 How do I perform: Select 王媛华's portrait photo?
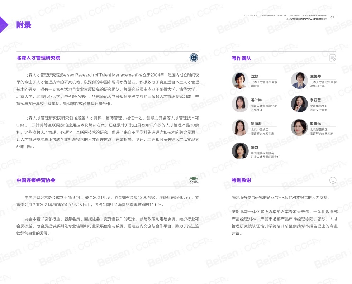[299, 81]
